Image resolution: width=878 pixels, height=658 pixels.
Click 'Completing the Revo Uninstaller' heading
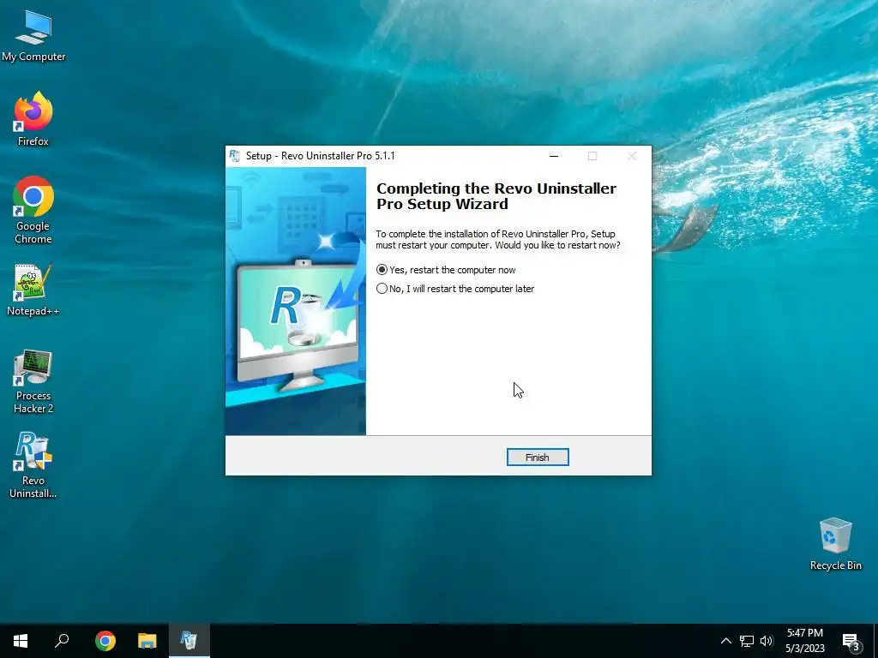point(496,196)
